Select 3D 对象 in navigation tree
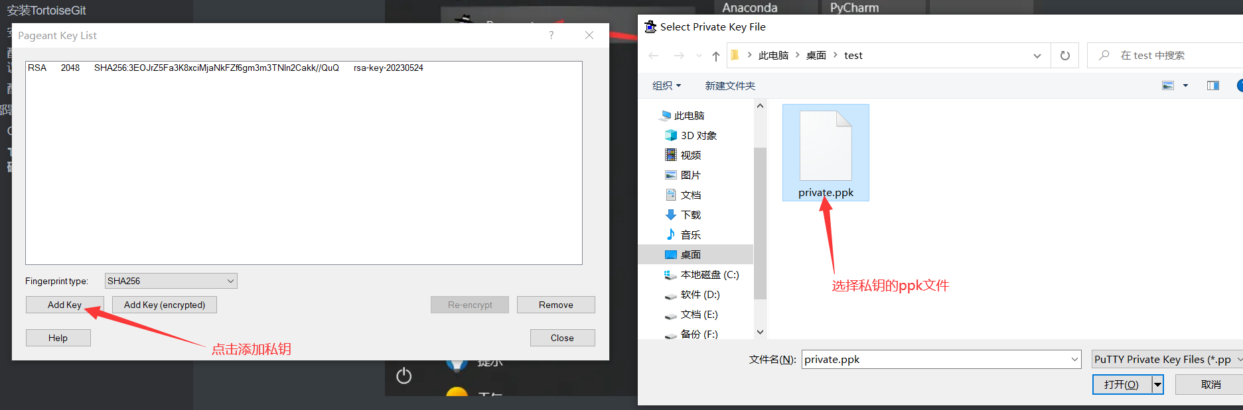 point(697,135)
